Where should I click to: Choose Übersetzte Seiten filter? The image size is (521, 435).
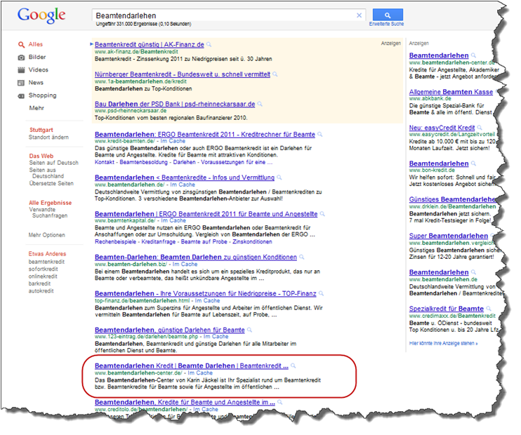coord(51,183)
